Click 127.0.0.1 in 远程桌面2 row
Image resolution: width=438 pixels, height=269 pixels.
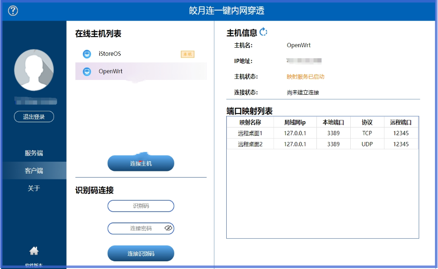295,144
